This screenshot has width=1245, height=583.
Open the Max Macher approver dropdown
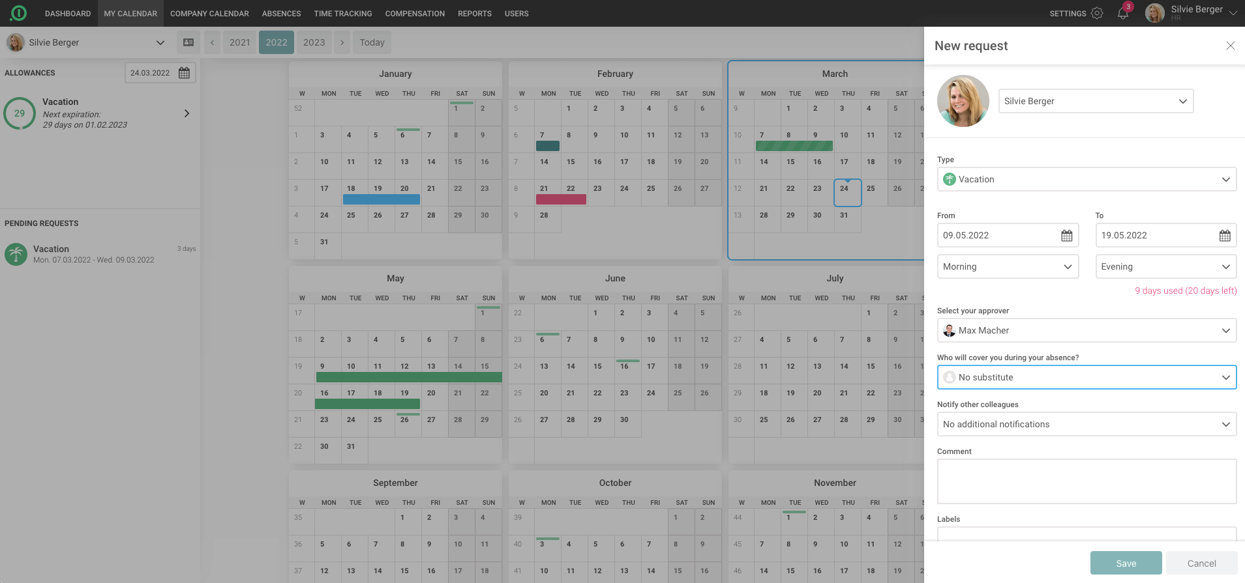(1225, 331)
